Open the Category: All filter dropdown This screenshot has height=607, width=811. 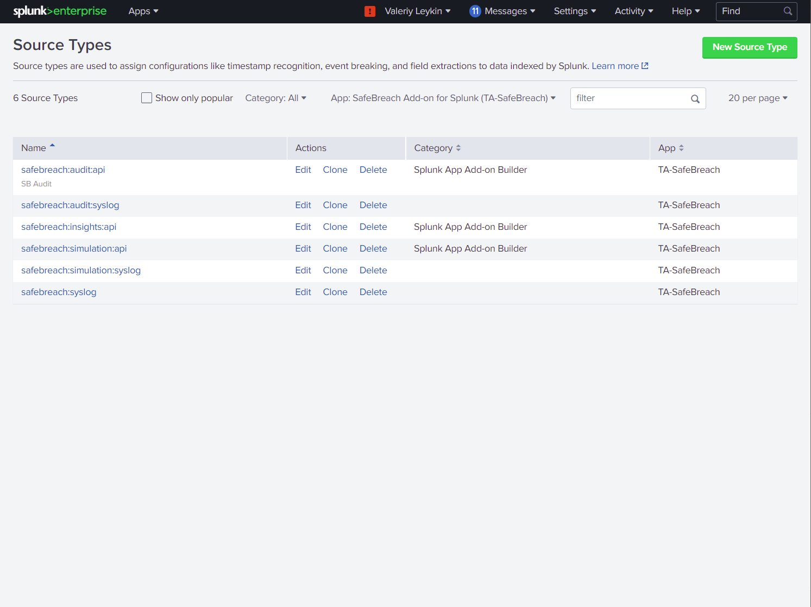point(276,98)
